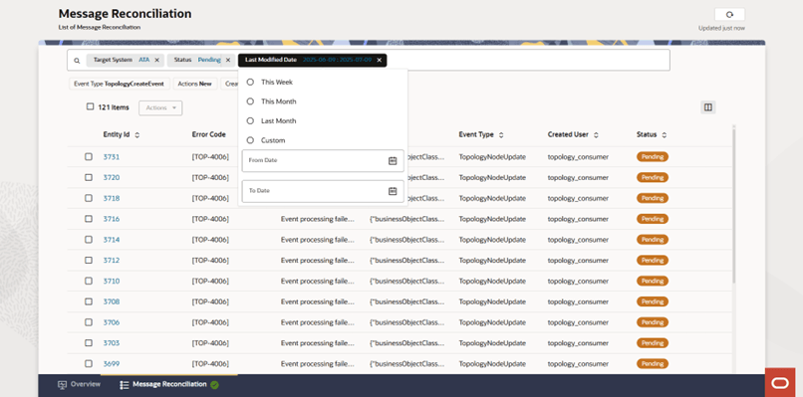The image size is (803, 397).
Task: Click the table vertical scrollbar
Action: click(733, 205)
